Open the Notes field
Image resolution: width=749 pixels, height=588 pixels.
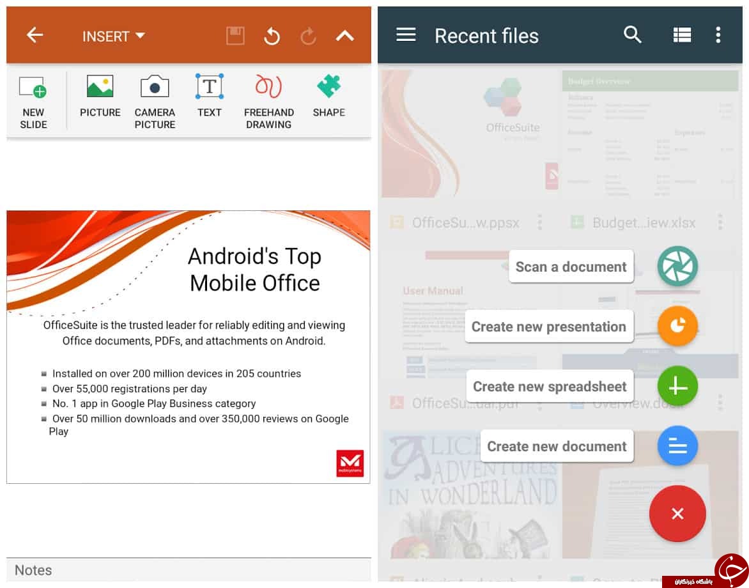tap(189, 570)
